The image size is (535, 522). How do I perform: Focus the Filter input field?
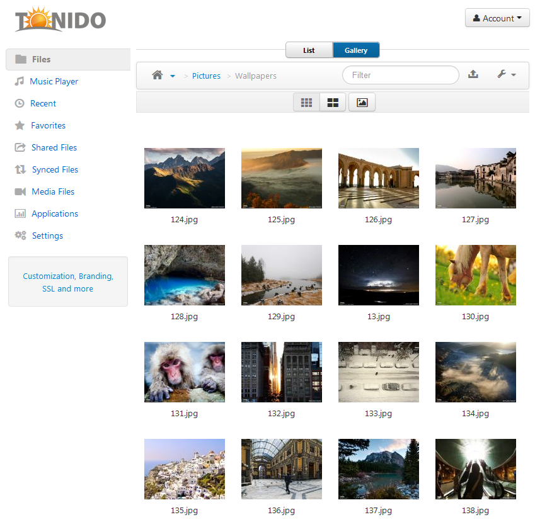coord(401,75)
